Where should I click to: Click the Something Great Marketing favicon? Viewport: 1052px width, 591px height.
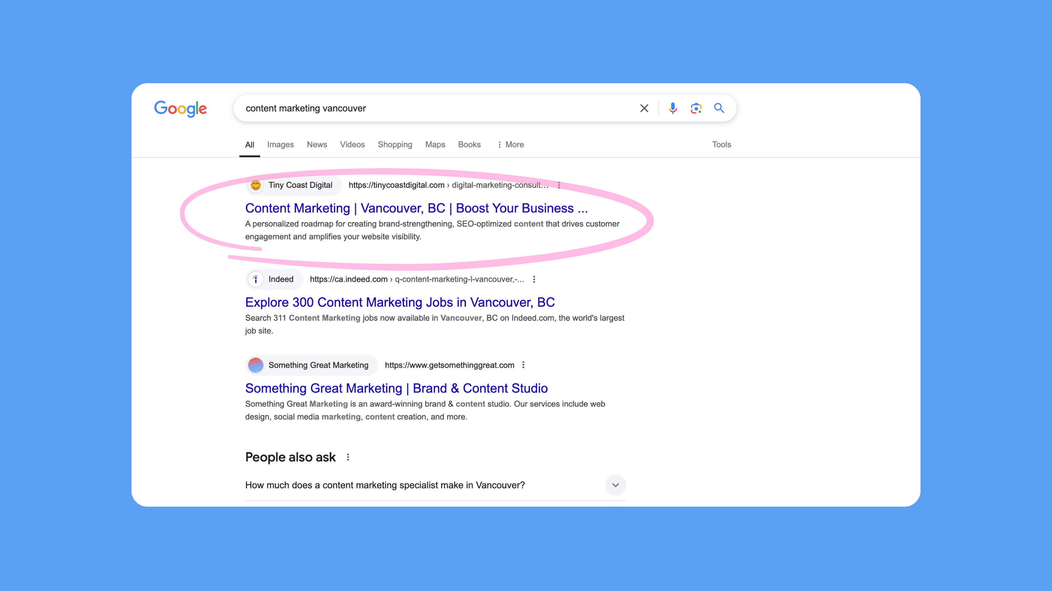[256, 365]
